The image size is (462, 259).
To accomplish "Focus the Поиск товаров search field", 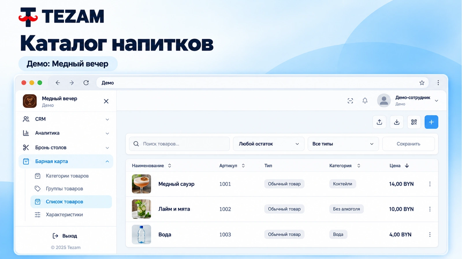I will coord(179,144).
